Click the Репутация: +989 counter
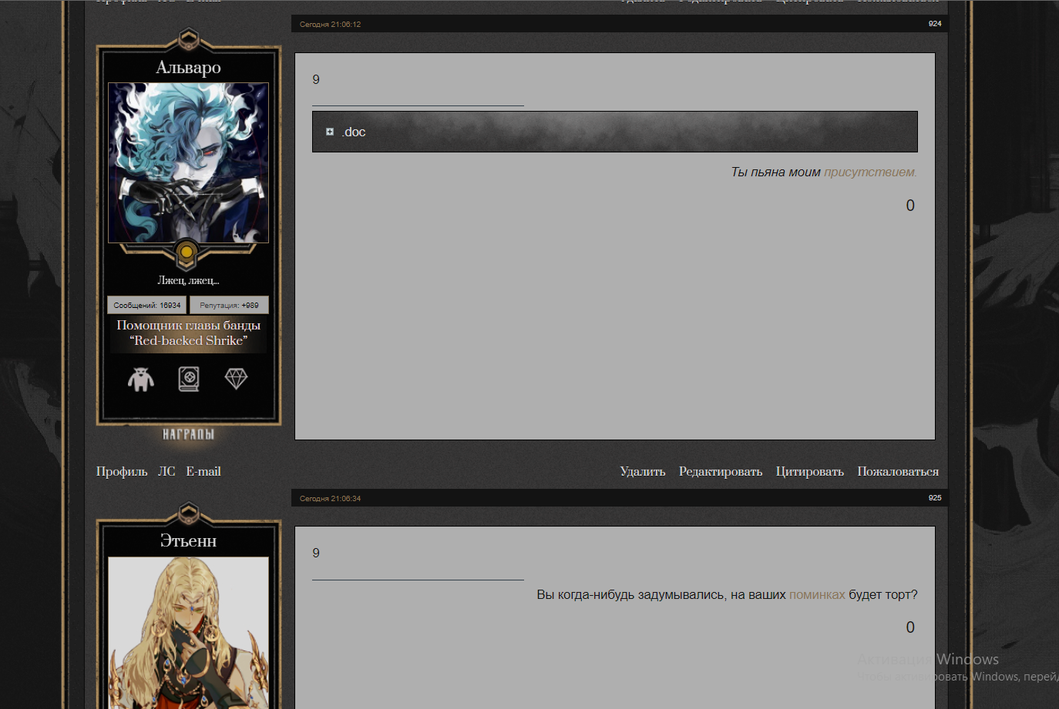Screen dimensions: 1059x709 pos(229,305)
